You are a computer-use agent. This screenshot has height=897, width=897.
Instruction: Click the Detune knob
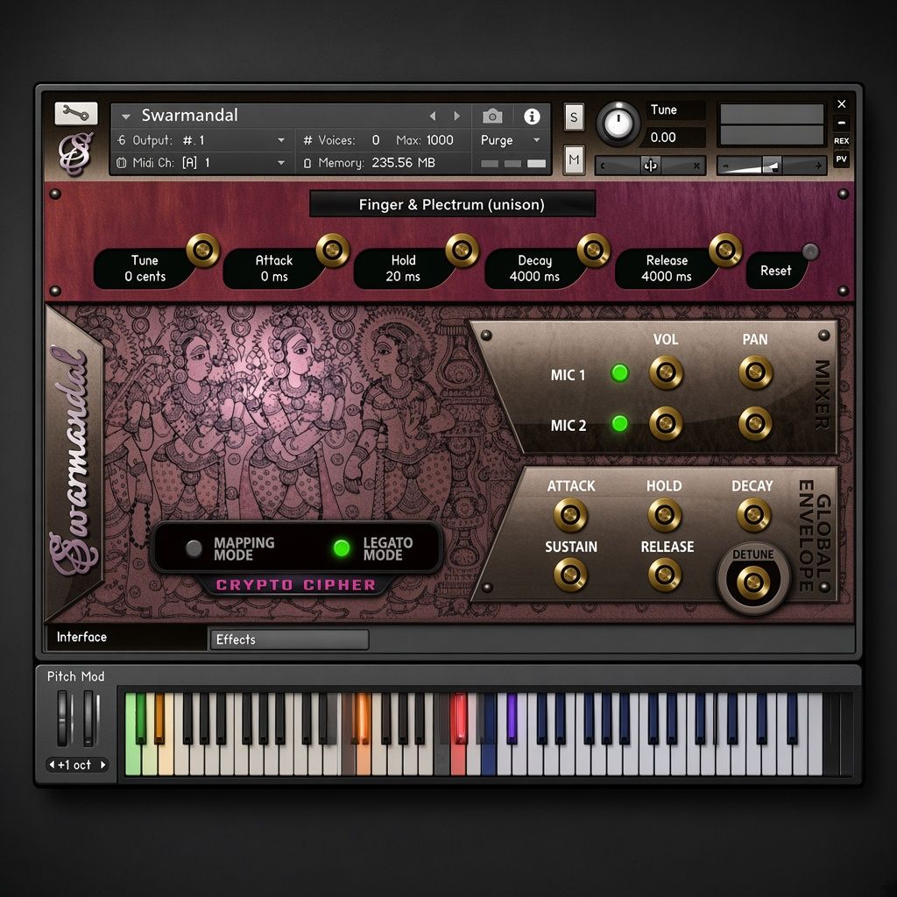[x=752, y=583]
